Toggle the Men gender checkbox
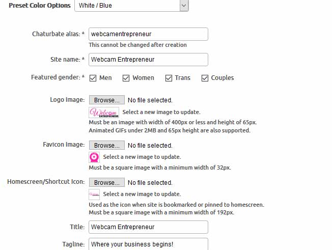The height and width of the screenshot is (250, 332). 93,78
